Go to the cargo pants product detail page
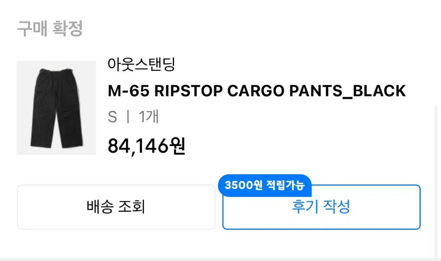The image size is (441, 261). 257,91
